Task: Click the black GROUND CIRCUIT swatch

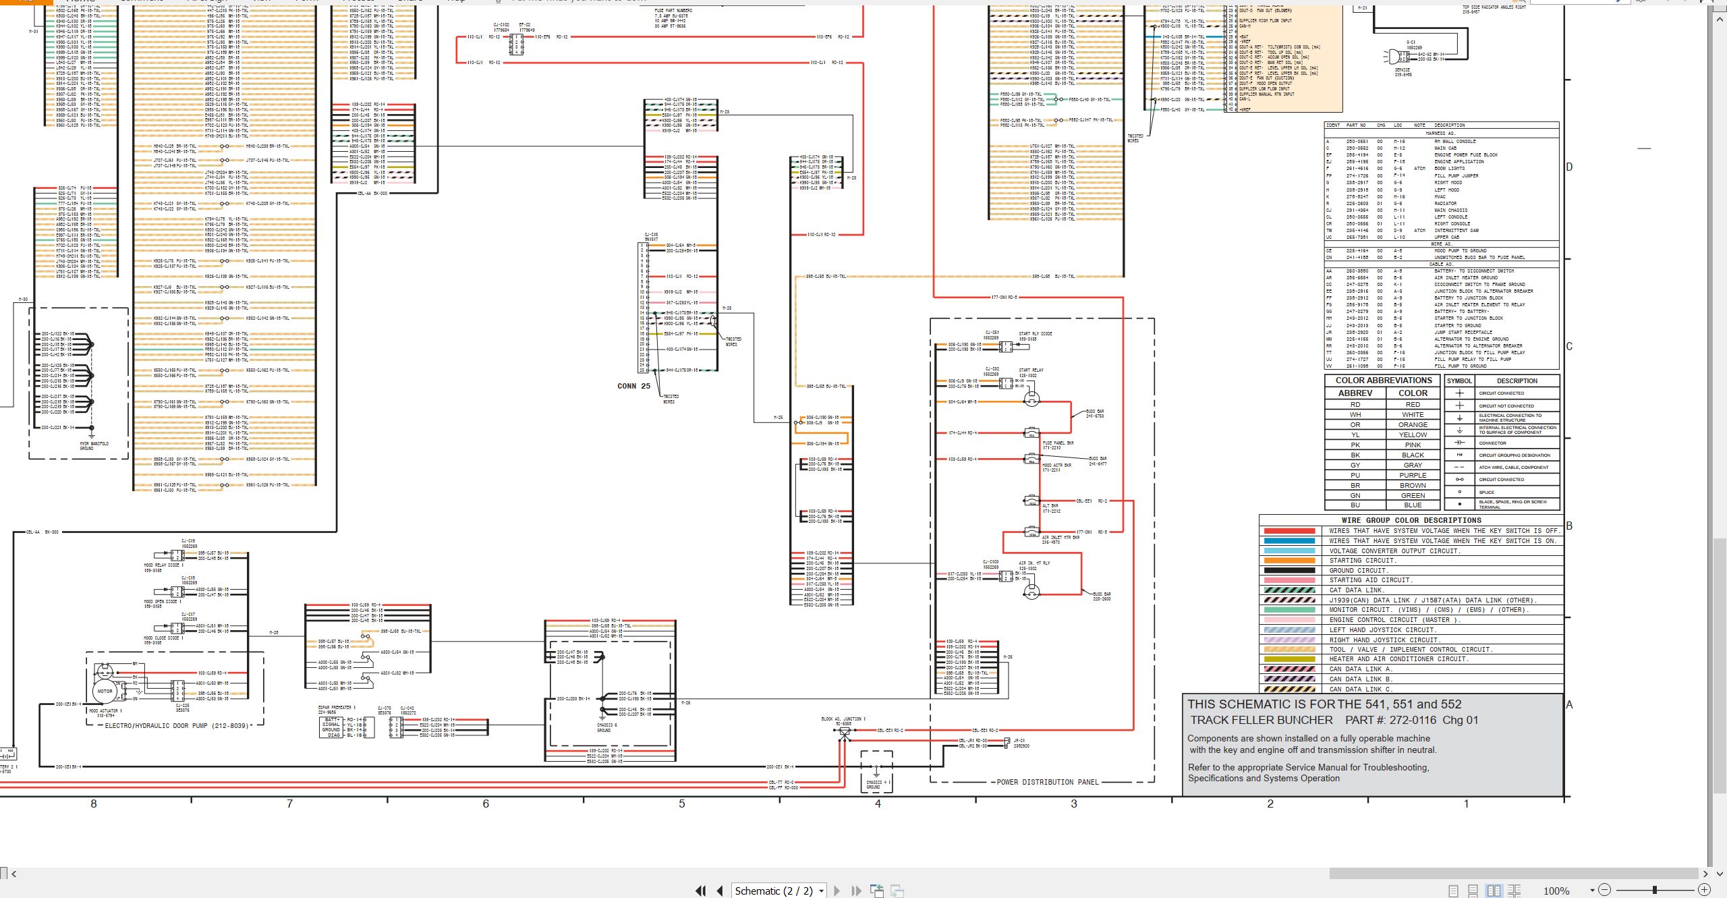Action: (x=1289, y=570)
